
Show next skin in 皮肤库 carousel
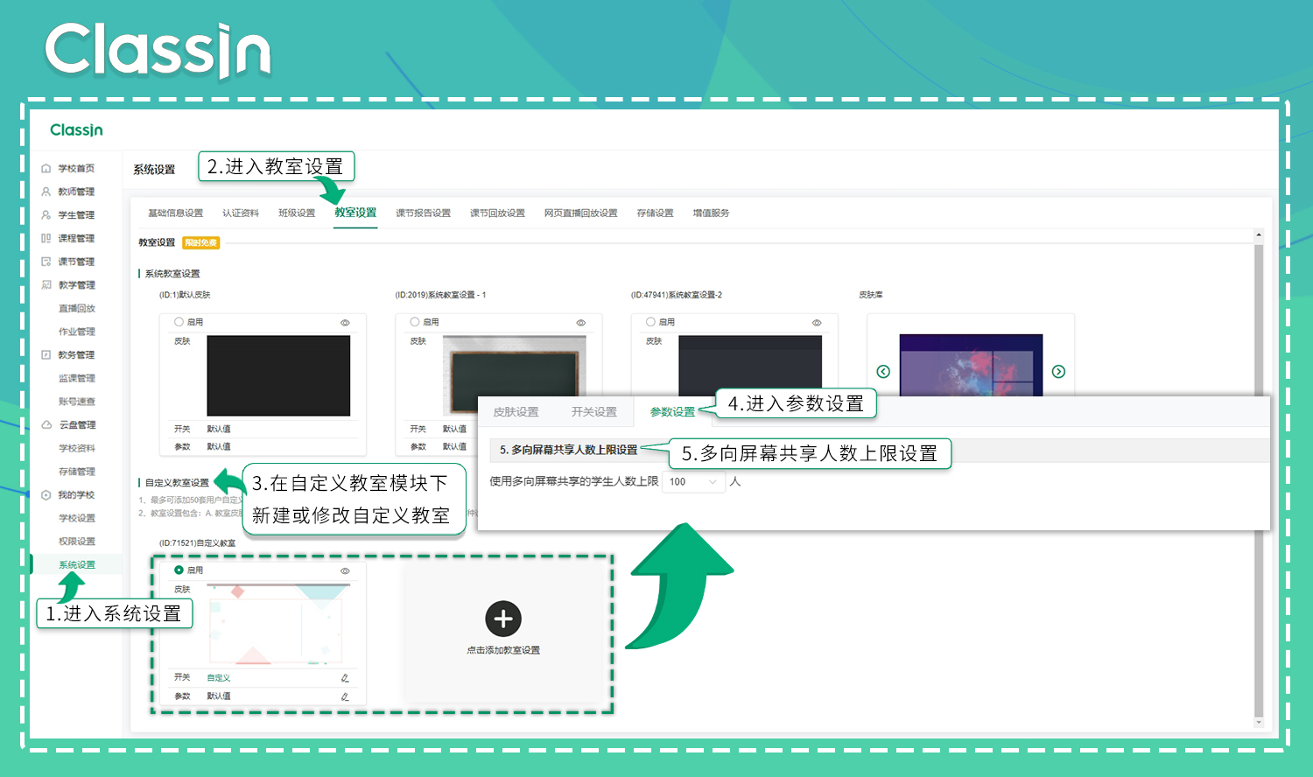[x=1058, y=372]
